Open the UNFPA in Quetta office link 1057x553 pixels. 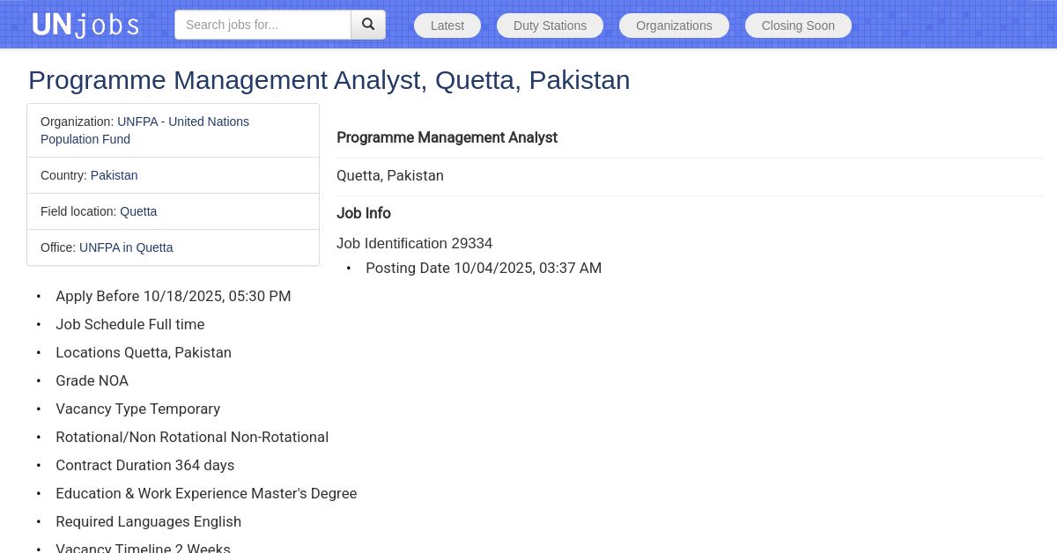point(126,247)
